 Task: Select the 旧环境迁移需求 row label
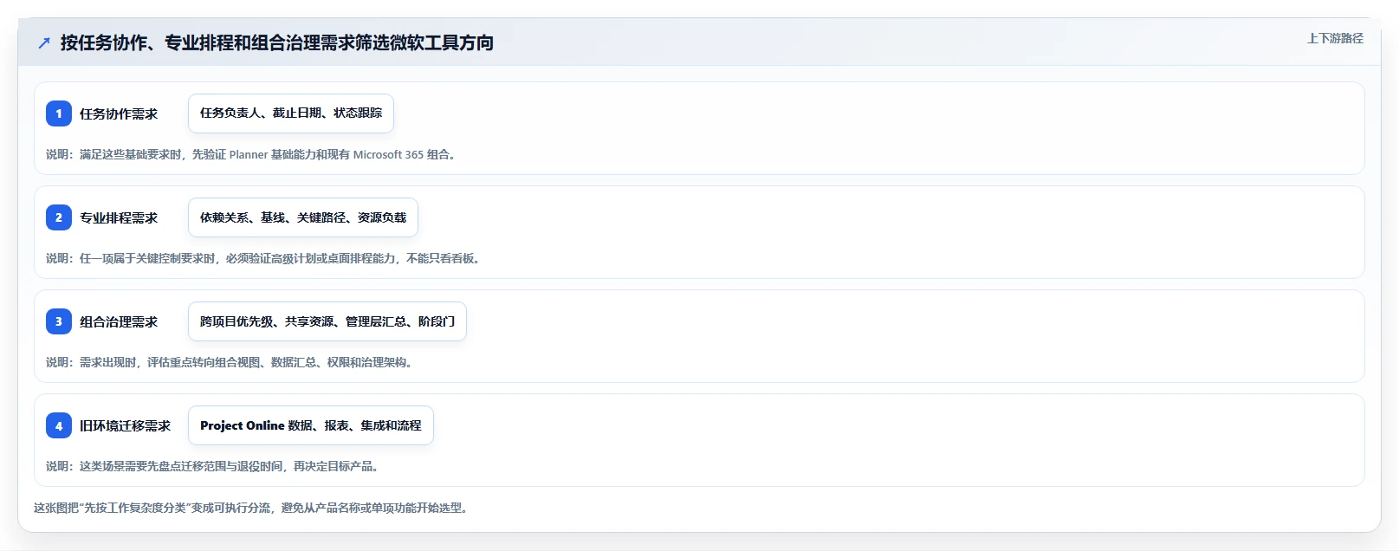click(126, 425)
